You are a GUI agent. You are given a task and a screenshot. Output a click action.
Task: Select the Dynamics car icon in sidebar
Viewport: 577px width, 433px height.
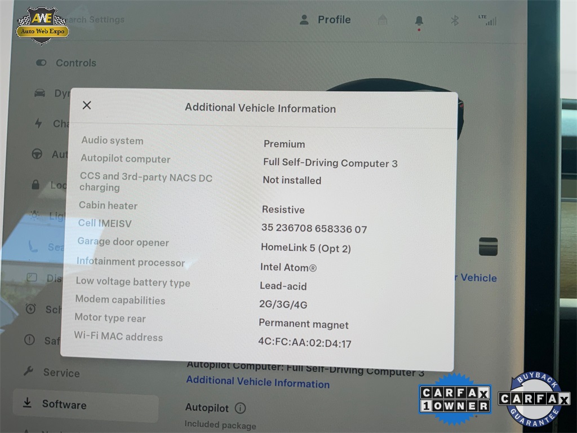click(x=40, y=93)
